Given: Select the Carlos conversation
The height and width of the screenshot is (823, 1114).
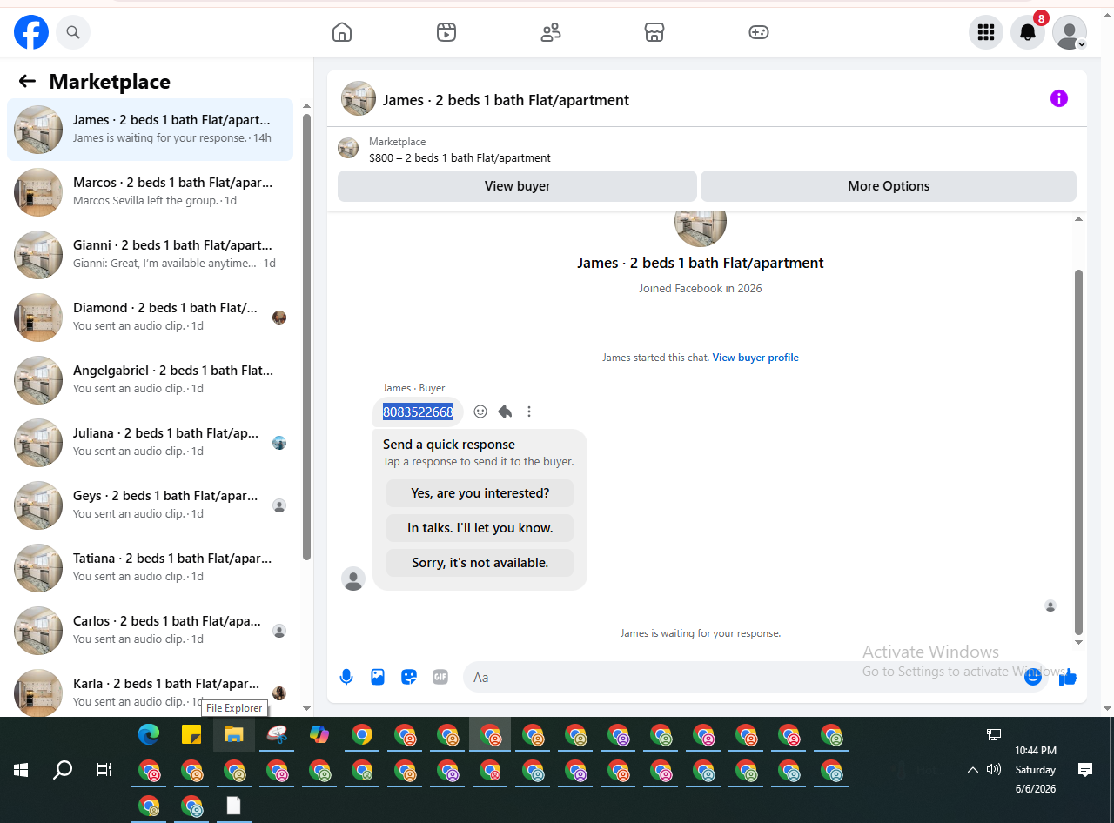Looking at the screenshot, I should [150, 631].
